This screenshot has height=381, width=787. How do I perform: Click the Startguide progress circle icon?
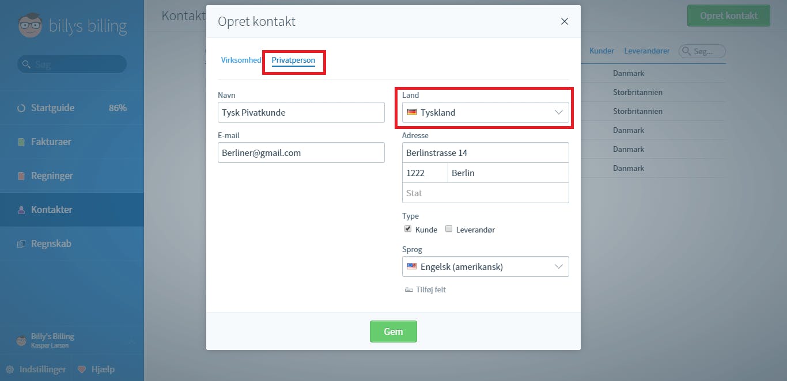21,108
